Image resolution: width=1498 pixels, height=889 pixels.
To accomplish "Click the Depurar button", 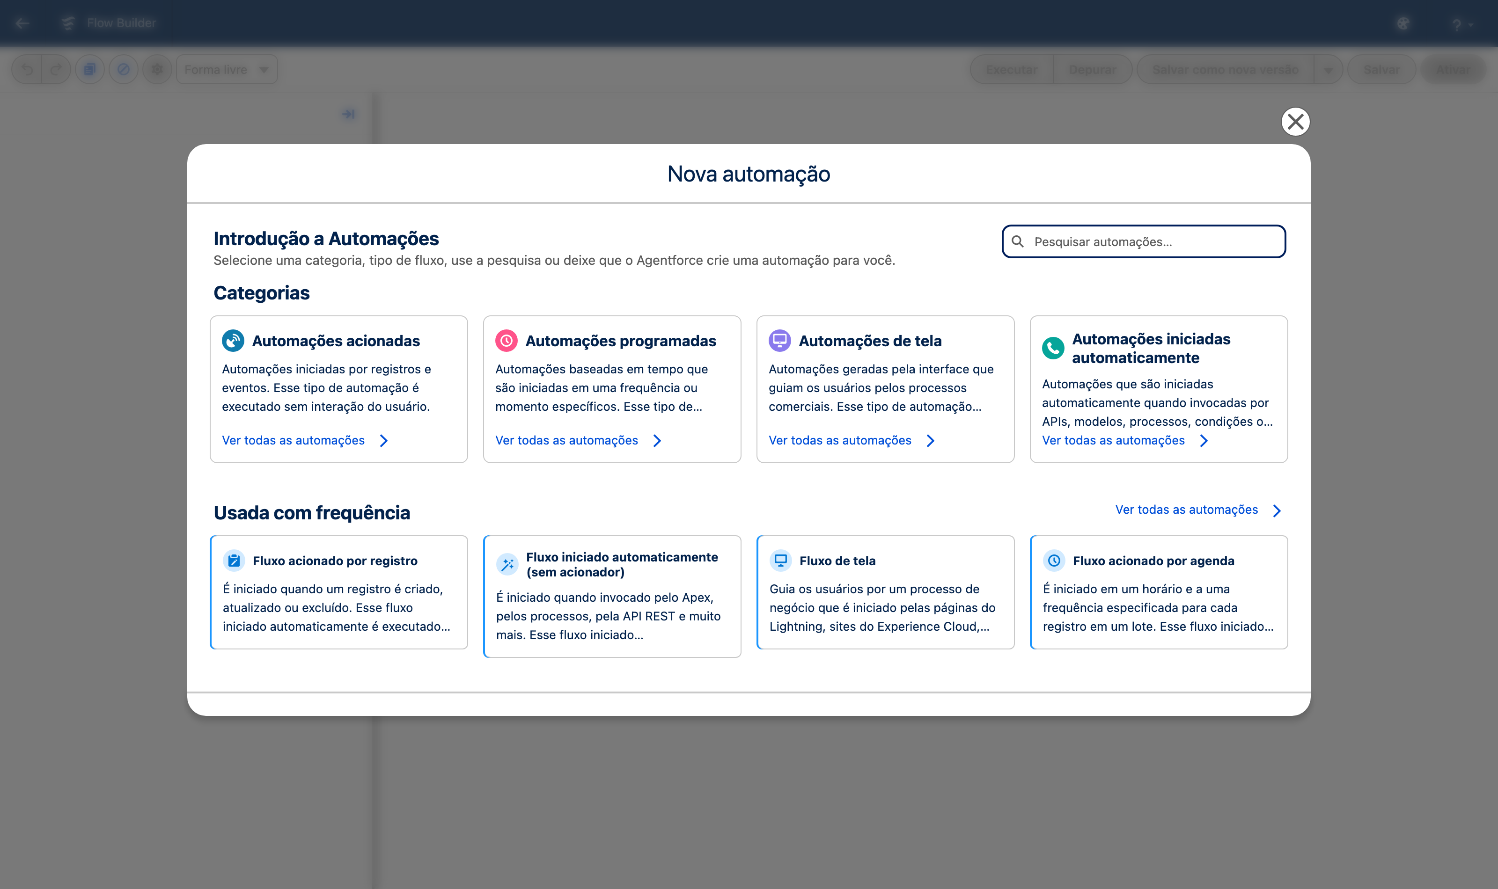I will coord(1092,70).
